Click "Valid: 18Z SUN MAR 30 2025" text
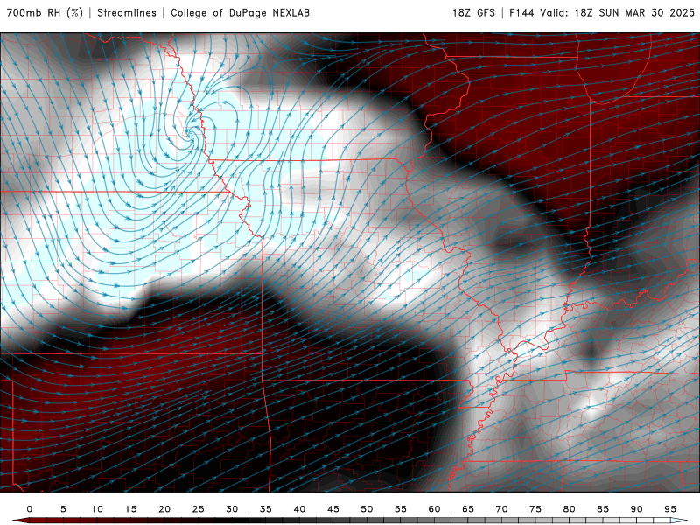 [618, 12]
